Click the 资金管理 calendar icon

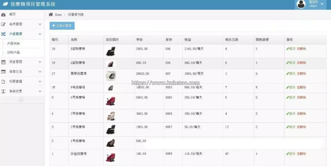(x=4, y=62)
